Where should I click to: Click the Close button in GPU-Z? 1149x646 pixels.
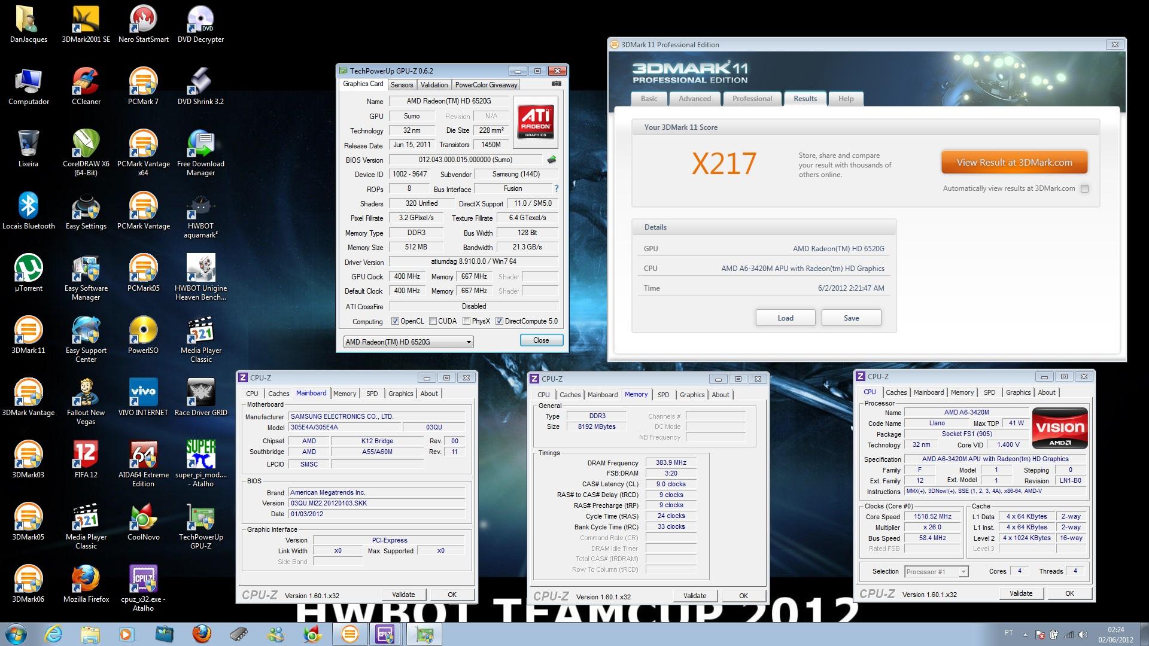click(x=541, y=340)
